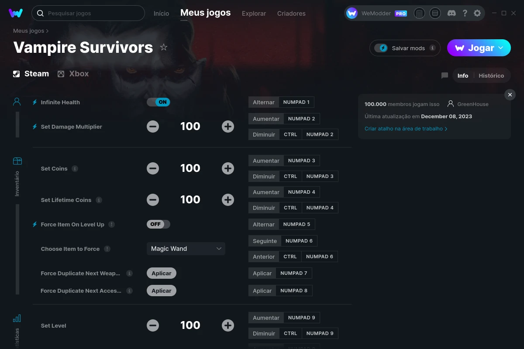Turn off Infinite Health toggle
Screen dimensions: 524x349
[x=158, y=102]
